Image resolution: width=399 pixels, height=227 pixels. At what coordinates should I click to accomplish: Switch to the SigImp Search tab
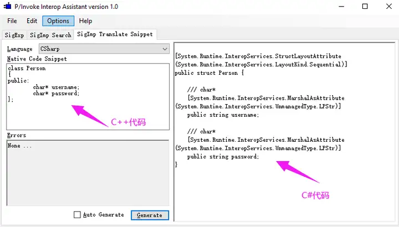[x=50, y=35]
